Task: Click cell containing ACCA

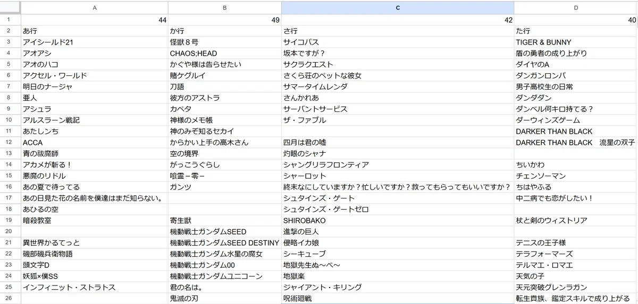Action: (95, 143)
